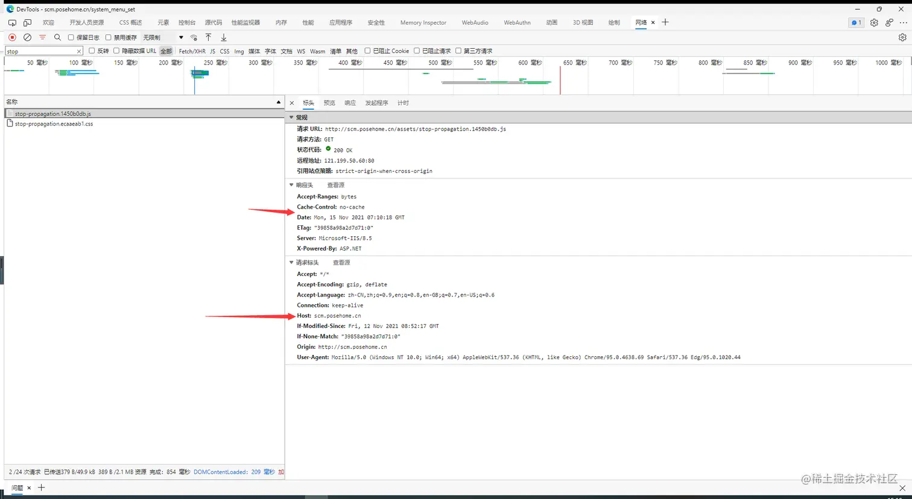Add a drawer tab with the bottom plus icon
The height and width of the screenshot is (499, 912).
[x=42, y=488]
